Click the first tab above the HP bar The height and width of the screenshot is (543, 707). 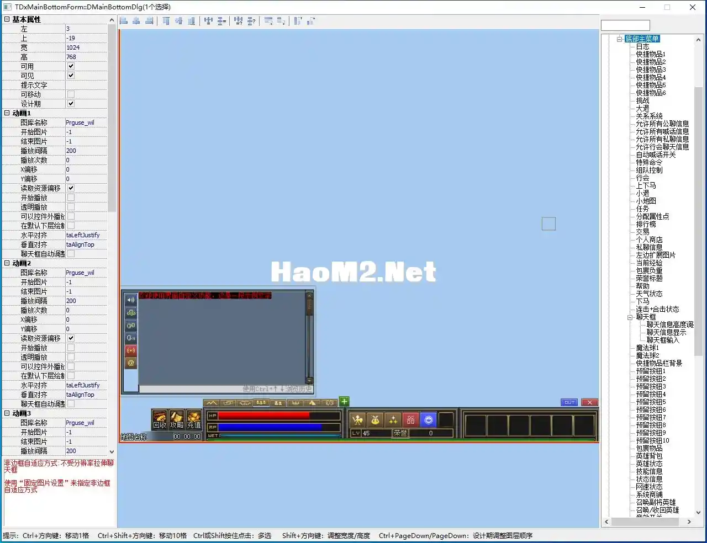[212, 403]
